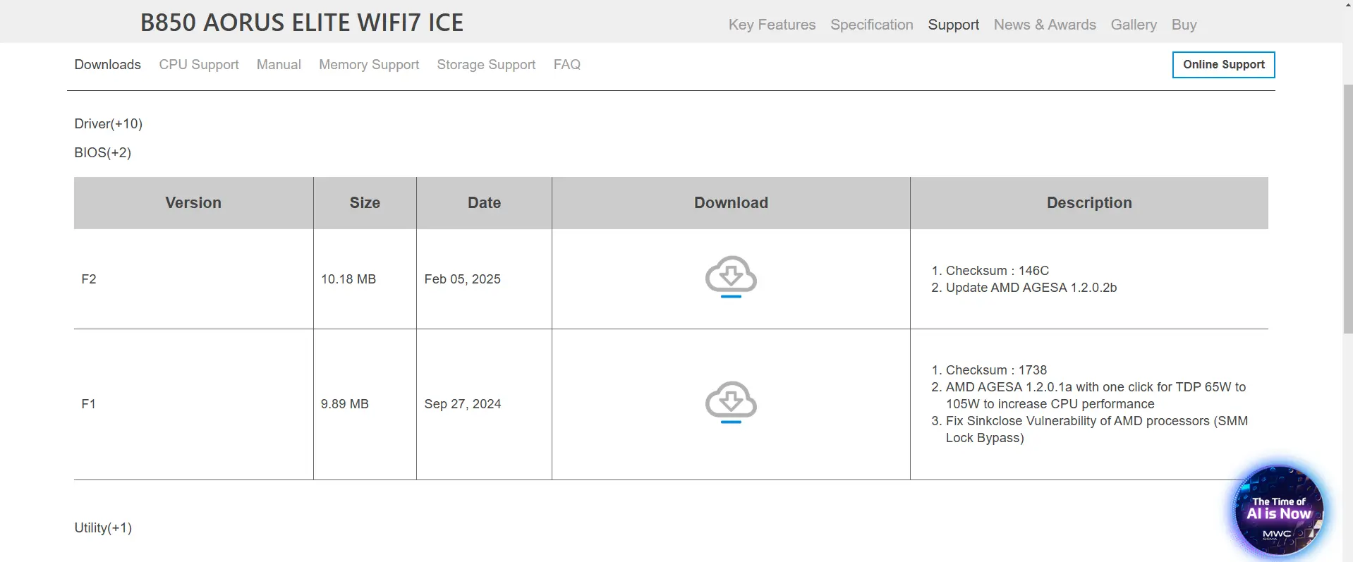Open the Buy page
Image resolution: width=1353 pixels, height=562 pixels.
(x=1184, y=25)
